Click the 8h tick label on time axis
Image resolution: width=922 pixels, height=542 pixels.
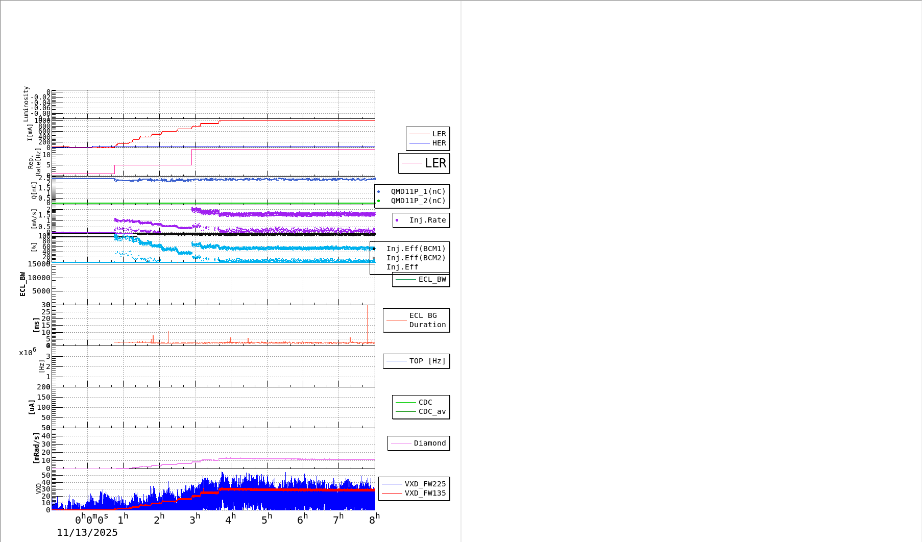pyautogui.click(x=375, y=519)
